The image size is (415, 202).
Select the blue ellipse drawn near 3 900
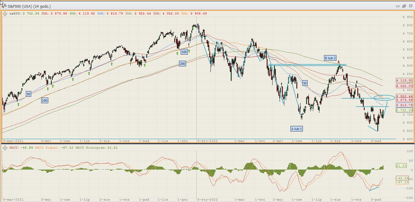pyautogui.click(x=384, y=98)
